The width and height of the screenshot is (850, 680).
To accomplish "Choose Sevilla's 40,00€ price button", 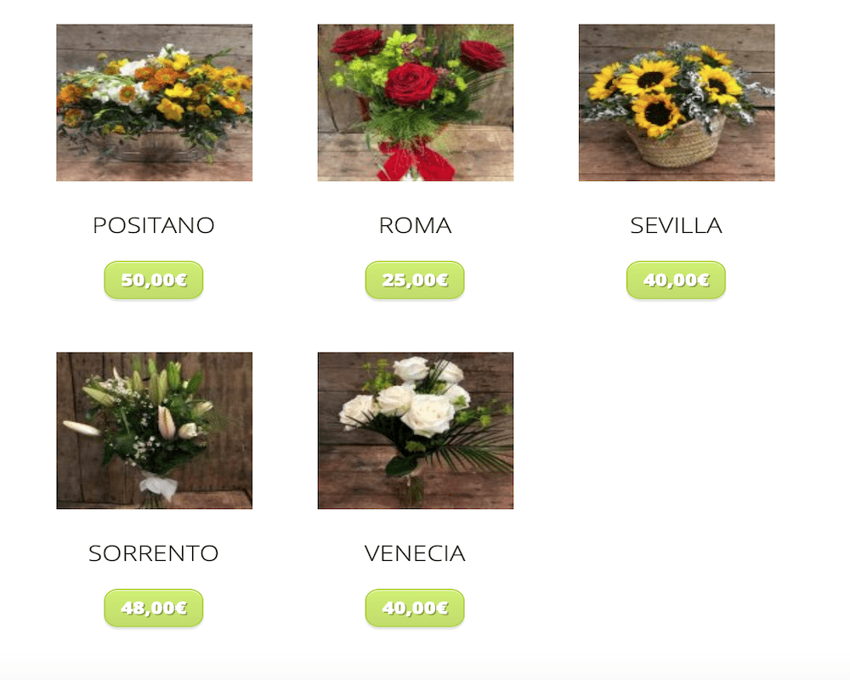I will tap(676, 280).
